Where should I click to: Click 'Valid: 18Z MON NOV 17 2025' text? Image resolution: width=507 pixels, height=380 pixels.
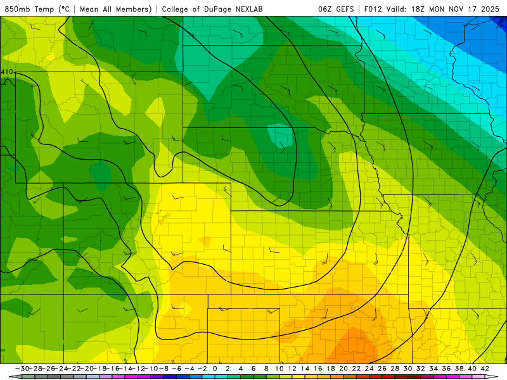443,9
